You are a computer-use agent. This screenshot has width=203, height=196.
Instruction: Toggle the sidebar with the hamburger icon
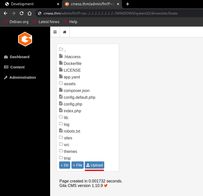click(x=55, y=32)
